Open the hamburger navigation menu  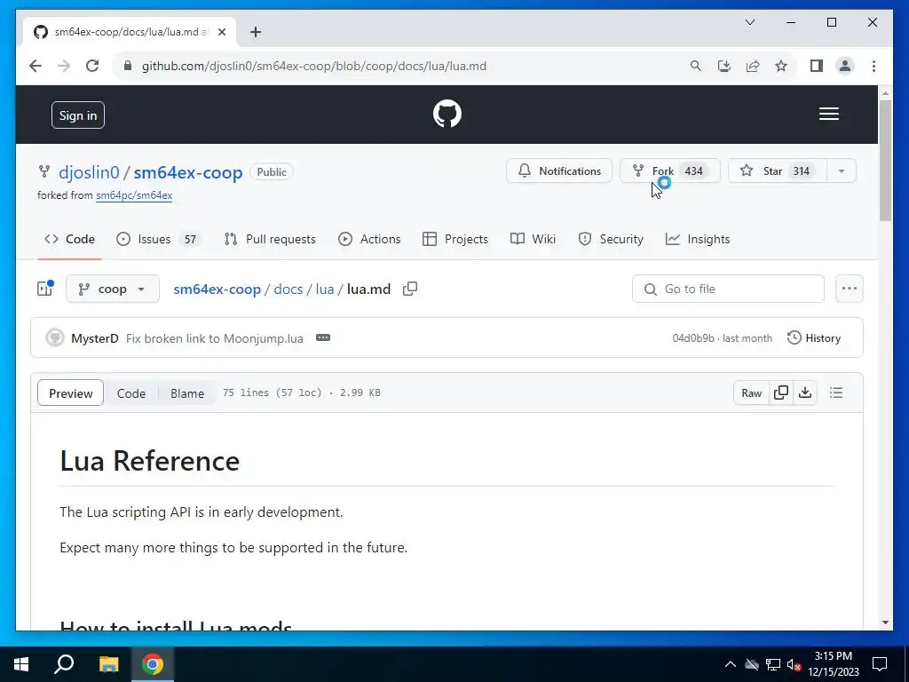[828, 114]
